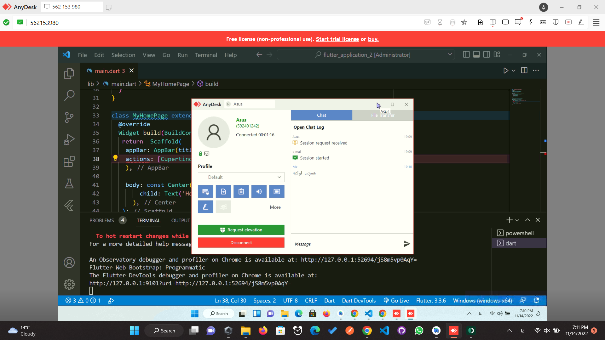
Task: Open Source Control in VS Code activity bar
Action: point(69,117)
